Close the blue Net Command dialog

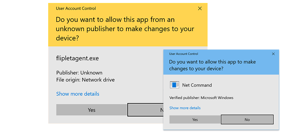point(273,54)
